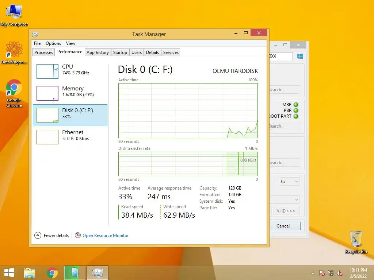Click the PBR green status indicator
374x280 pixels.
pos(296,110)
